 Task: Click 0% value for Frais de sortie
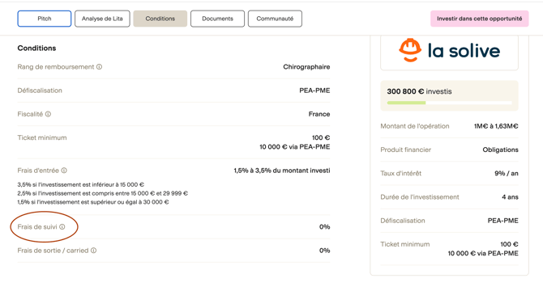[x=324, y=251]
